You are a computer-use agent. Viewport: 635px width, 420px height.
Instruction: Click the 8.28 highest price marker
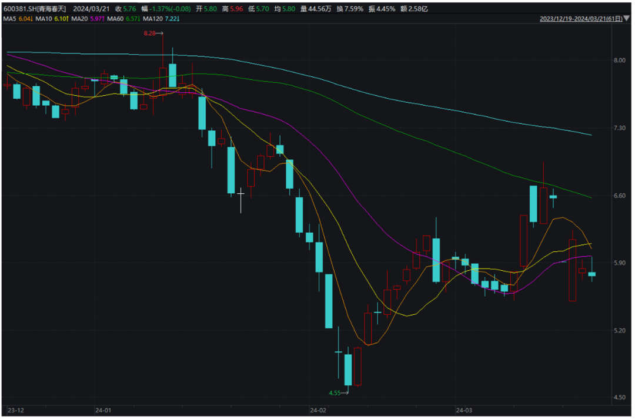click(x=153, y=33)
